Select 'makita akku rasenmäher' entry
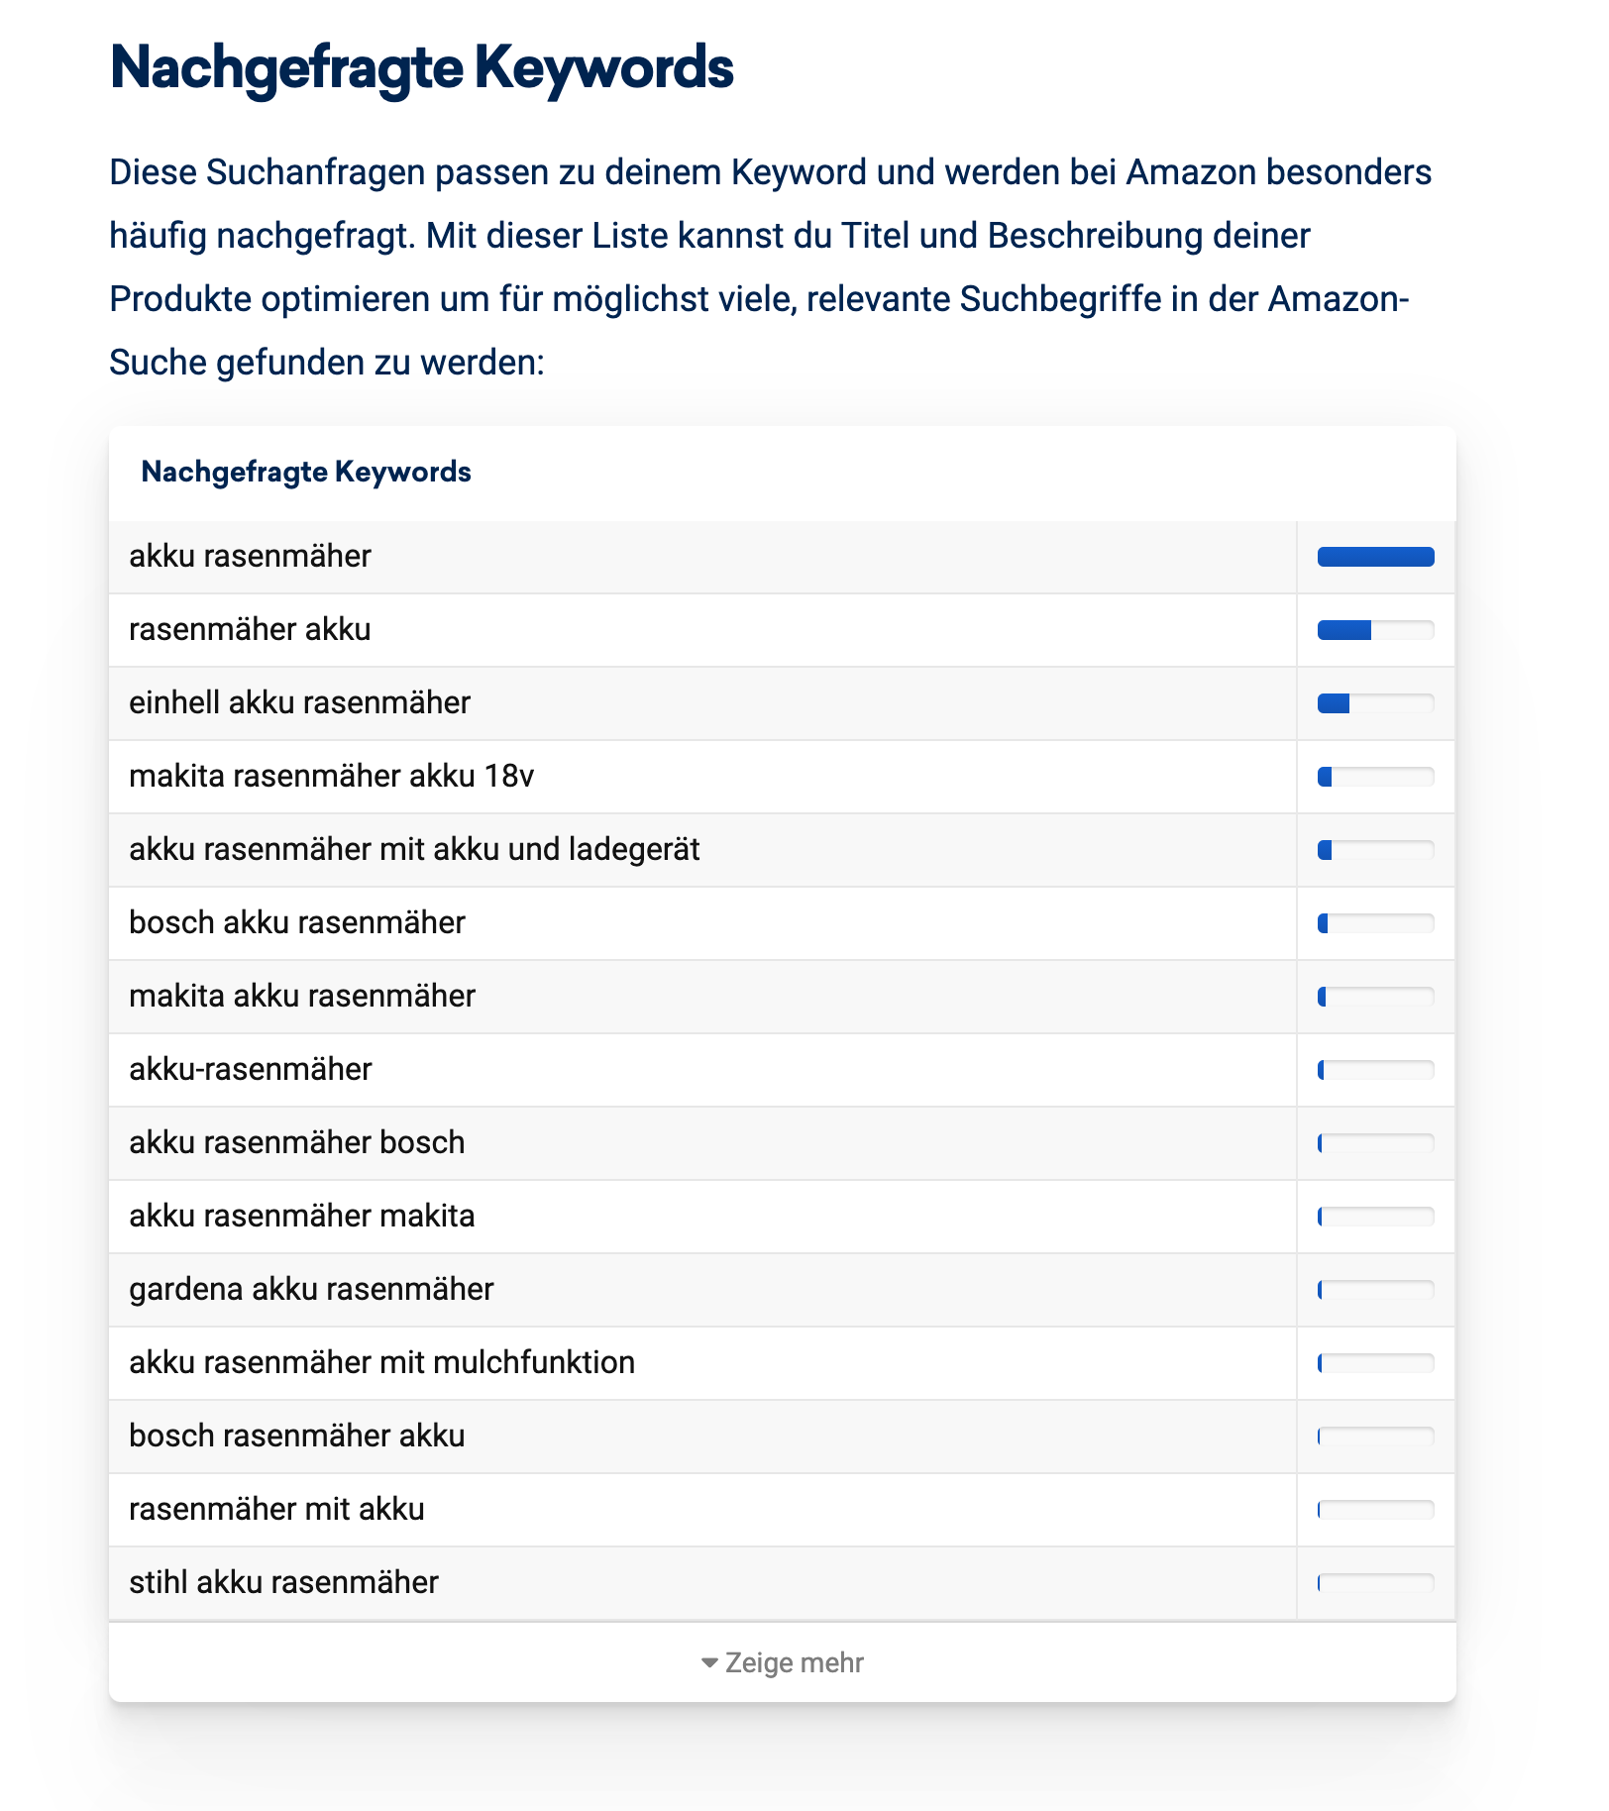This screenshot has height=1811, width=1609. point(302,997)
